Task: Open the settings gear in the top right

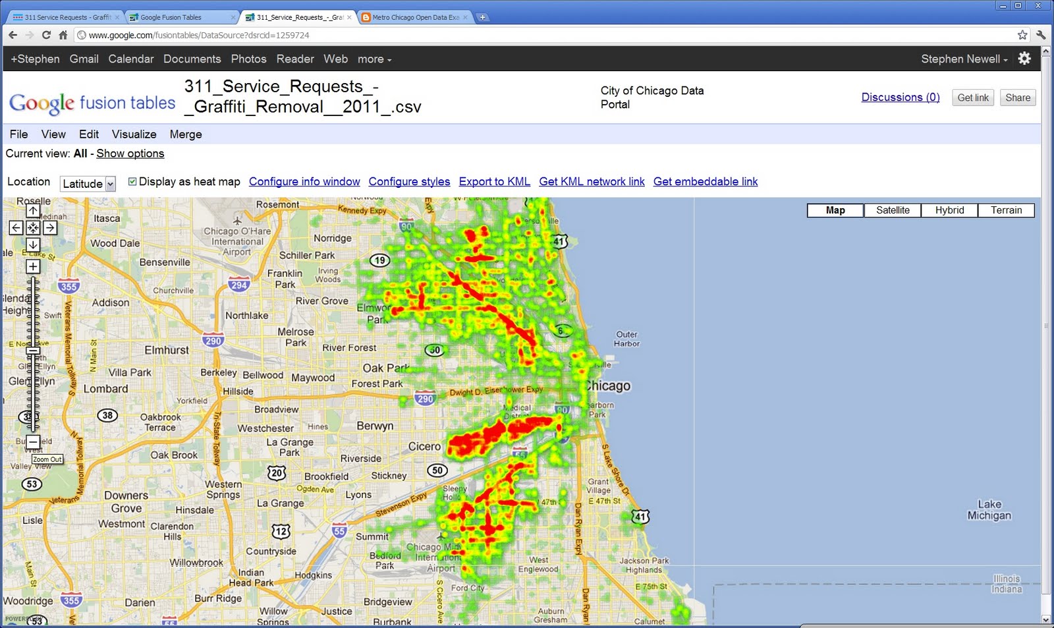Action: [1024, 58]
